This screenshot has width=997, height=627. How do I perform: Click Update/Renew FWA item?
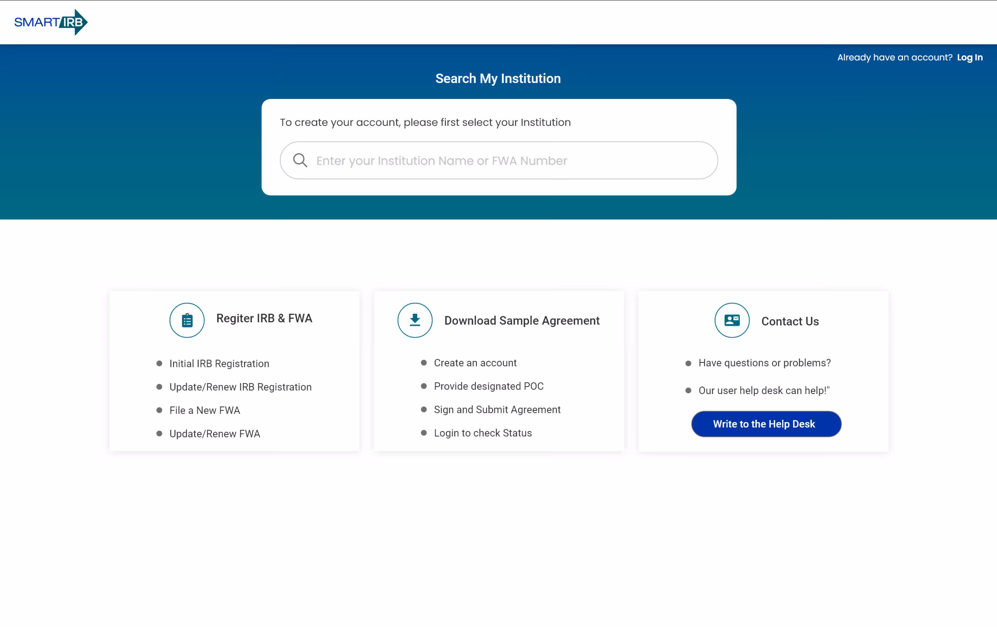click(214, 434)
